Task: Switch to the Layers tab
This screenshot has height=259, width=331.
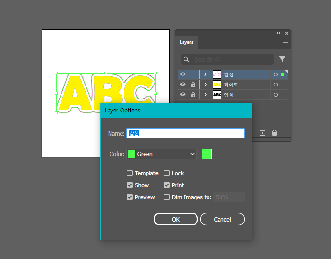Action: click(186, 42)
